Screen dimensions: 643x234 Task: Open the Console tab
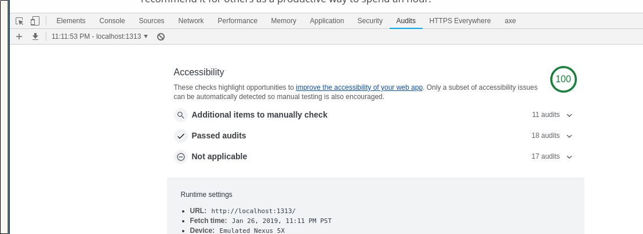click(112, 21)
